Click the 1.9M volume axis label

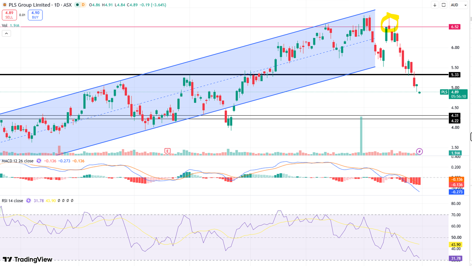[455, 153]
